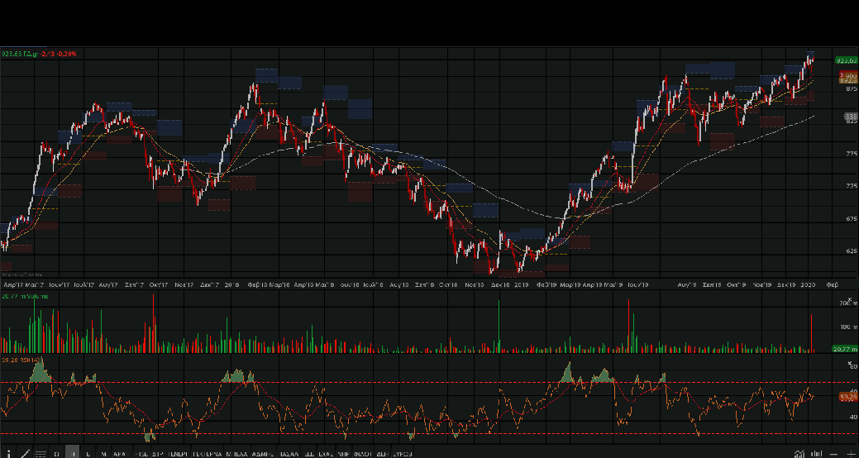This screenshot has width=859, height=458.
Task: Close the RSI indicator panel
Action: 849,362
